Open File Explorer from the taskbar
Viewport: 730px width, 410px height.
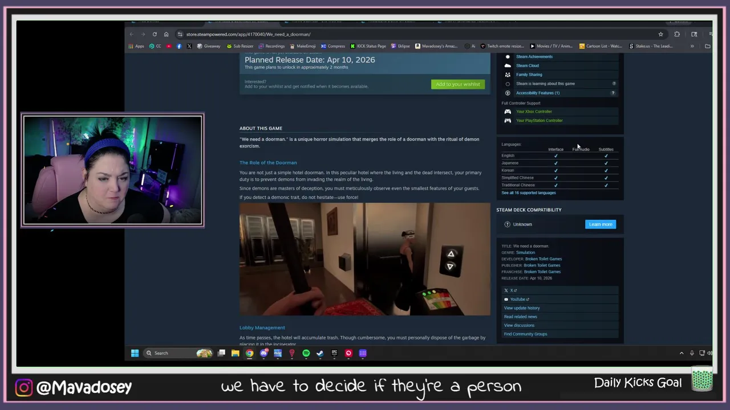(x=235, y=353)
